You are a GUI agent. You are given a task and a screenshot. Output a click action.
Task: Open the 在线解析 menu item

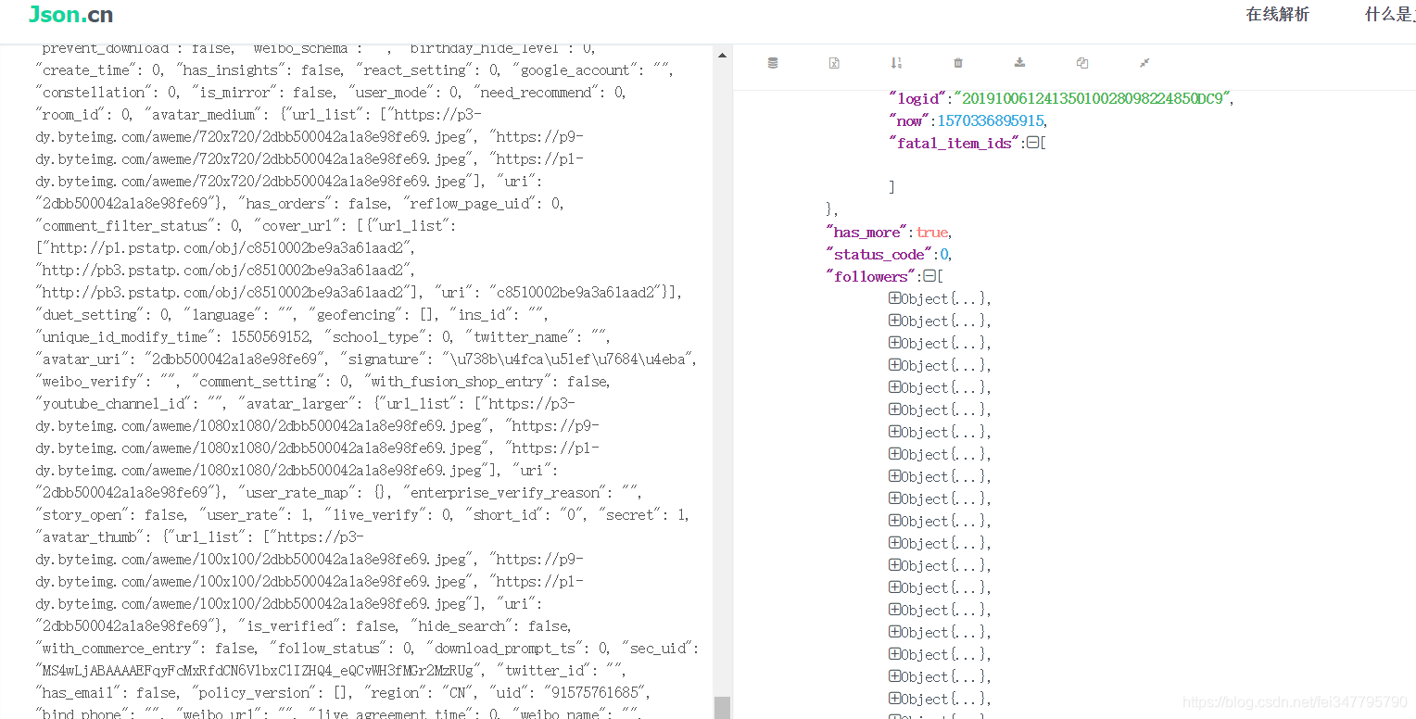[x=1278, y=14]
